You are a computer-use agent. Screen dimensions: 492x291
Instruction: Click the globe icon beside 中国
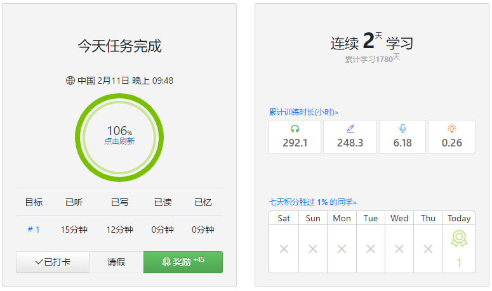[70, 81]
